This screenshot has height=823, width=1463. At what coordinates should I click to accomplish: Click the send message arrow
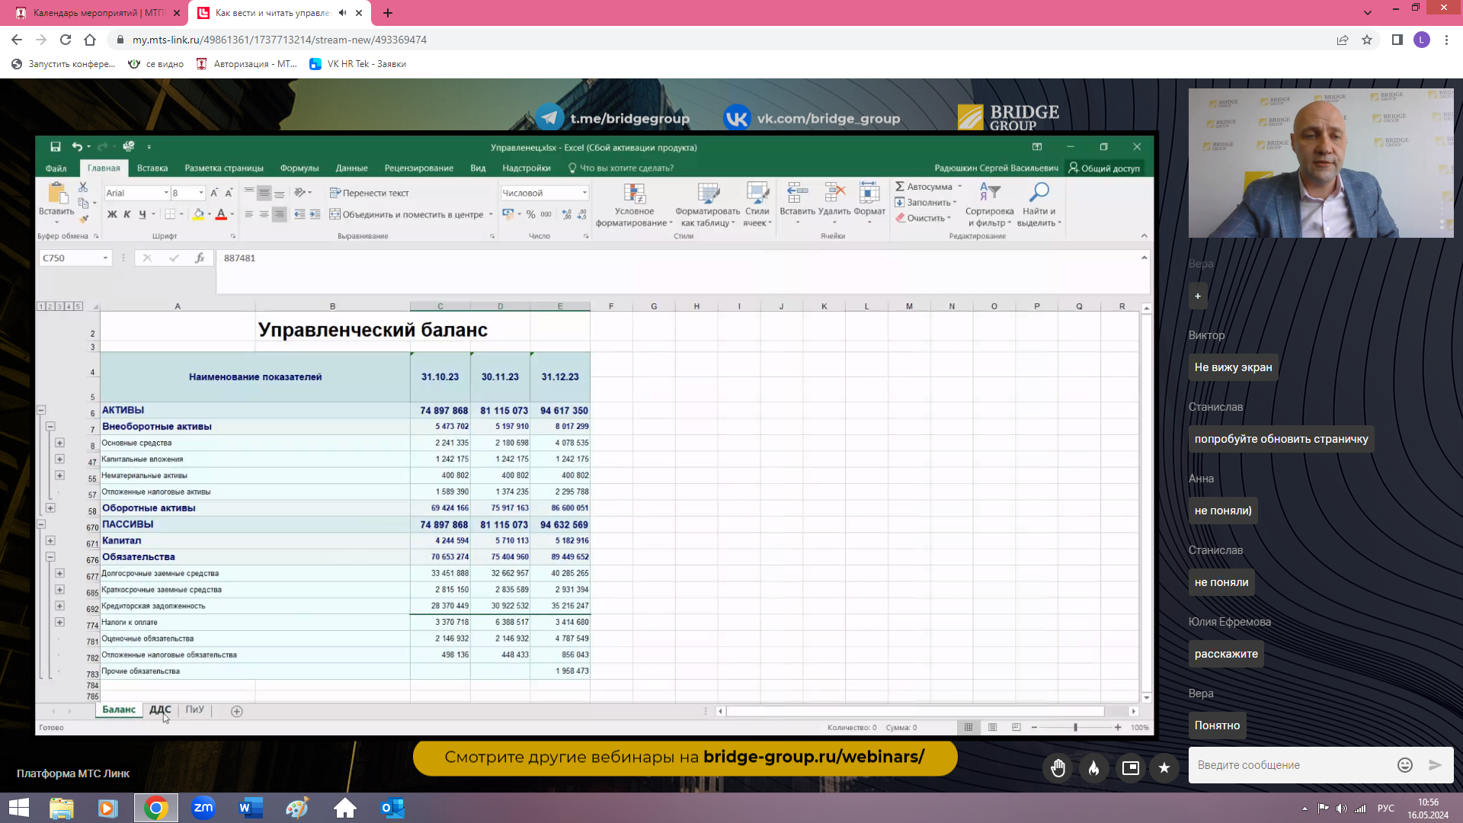coord(1435,765)
